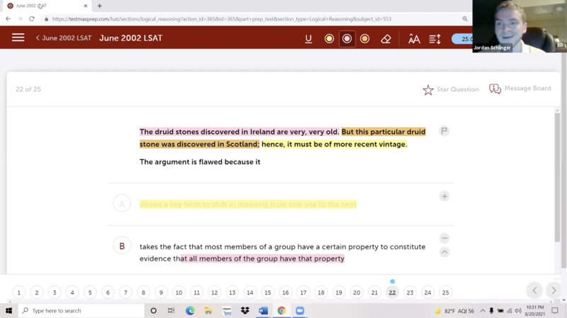
Task: Select answer choice A
Action: coord(122,204)
